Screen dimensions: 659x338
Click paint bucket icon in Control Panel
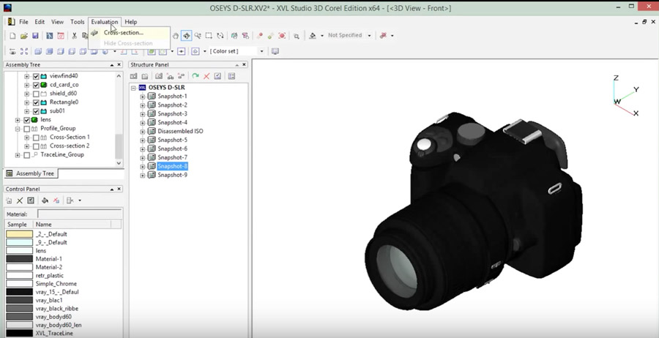click(x=45, y=200)
